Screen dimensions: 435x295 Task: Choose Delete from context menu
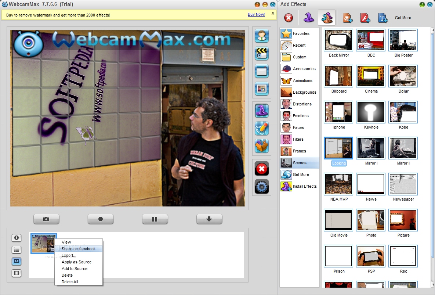[x=79, y=275]
